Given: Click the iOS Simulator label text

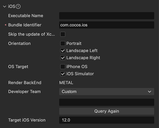Looking at the screenshot, I should (x=80, y=74).
